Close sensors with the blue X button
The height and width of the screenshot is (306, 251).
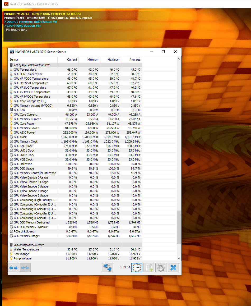[173, 267]
